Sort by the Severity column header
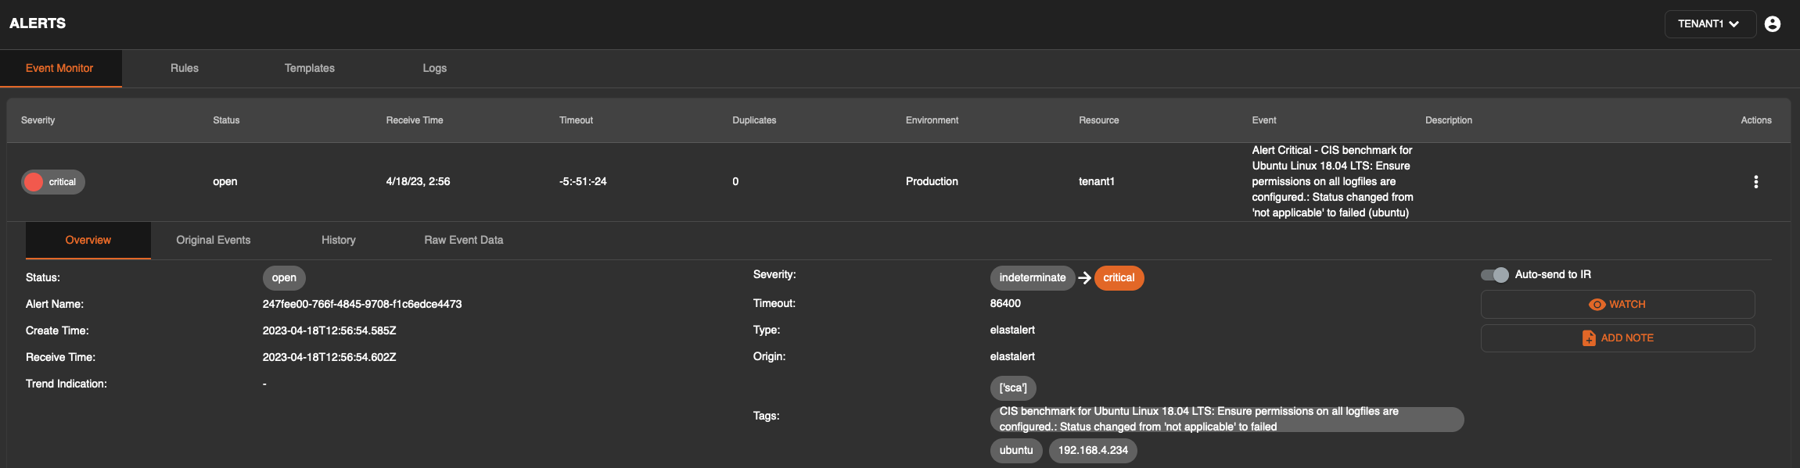The height and width of the screenshot is (468, 1800). tap(38, 120)
